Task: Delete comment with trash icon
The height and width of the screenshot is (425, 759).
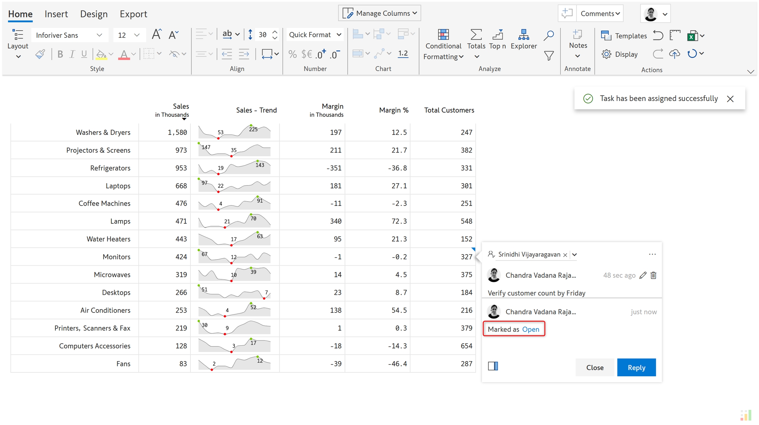Action: pyautogui.click(x=654, y=275)
